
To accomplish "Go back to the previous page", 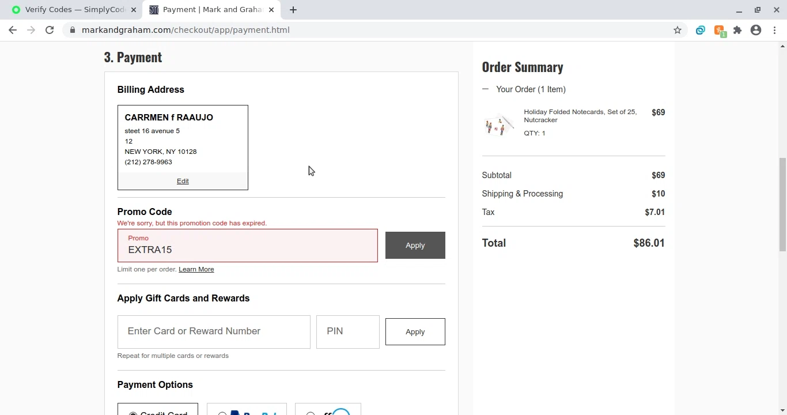I will [13, 30].
